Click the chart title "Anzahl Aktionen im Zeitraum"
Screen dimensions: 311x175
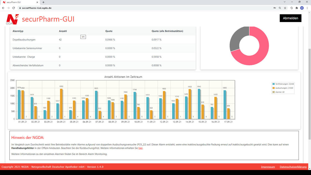[123, 77]
